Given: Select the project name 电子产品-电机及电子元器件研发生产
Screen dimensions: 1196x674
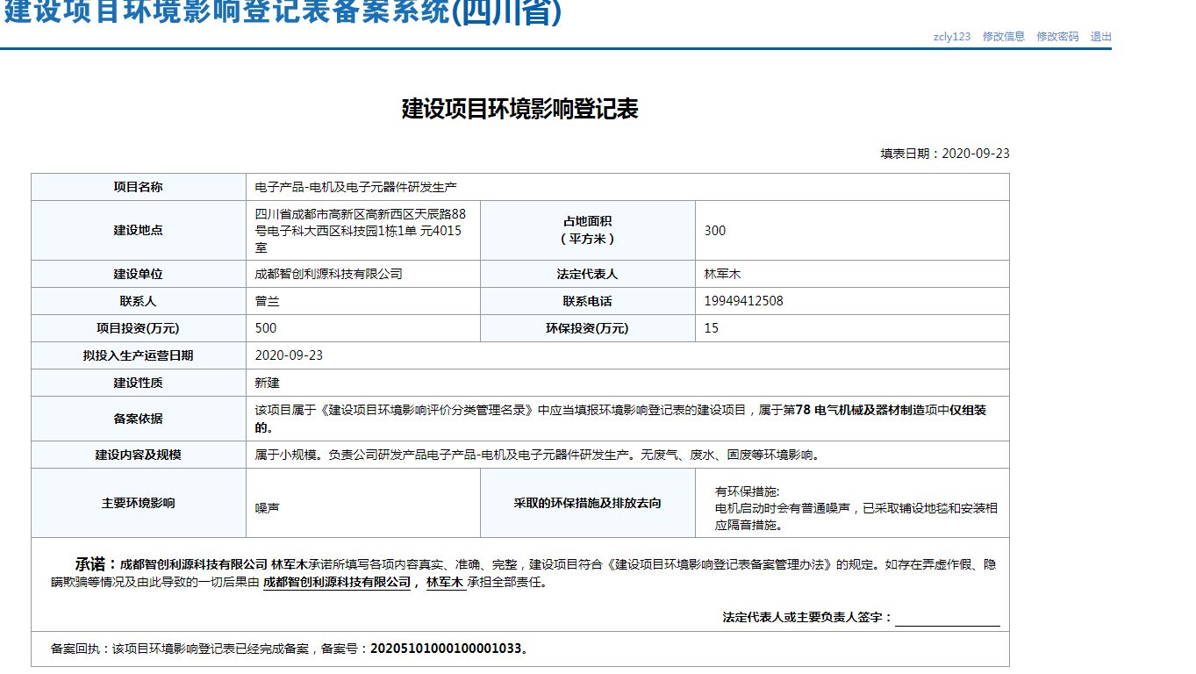Looking at the screenshot, I should (355, 187).
